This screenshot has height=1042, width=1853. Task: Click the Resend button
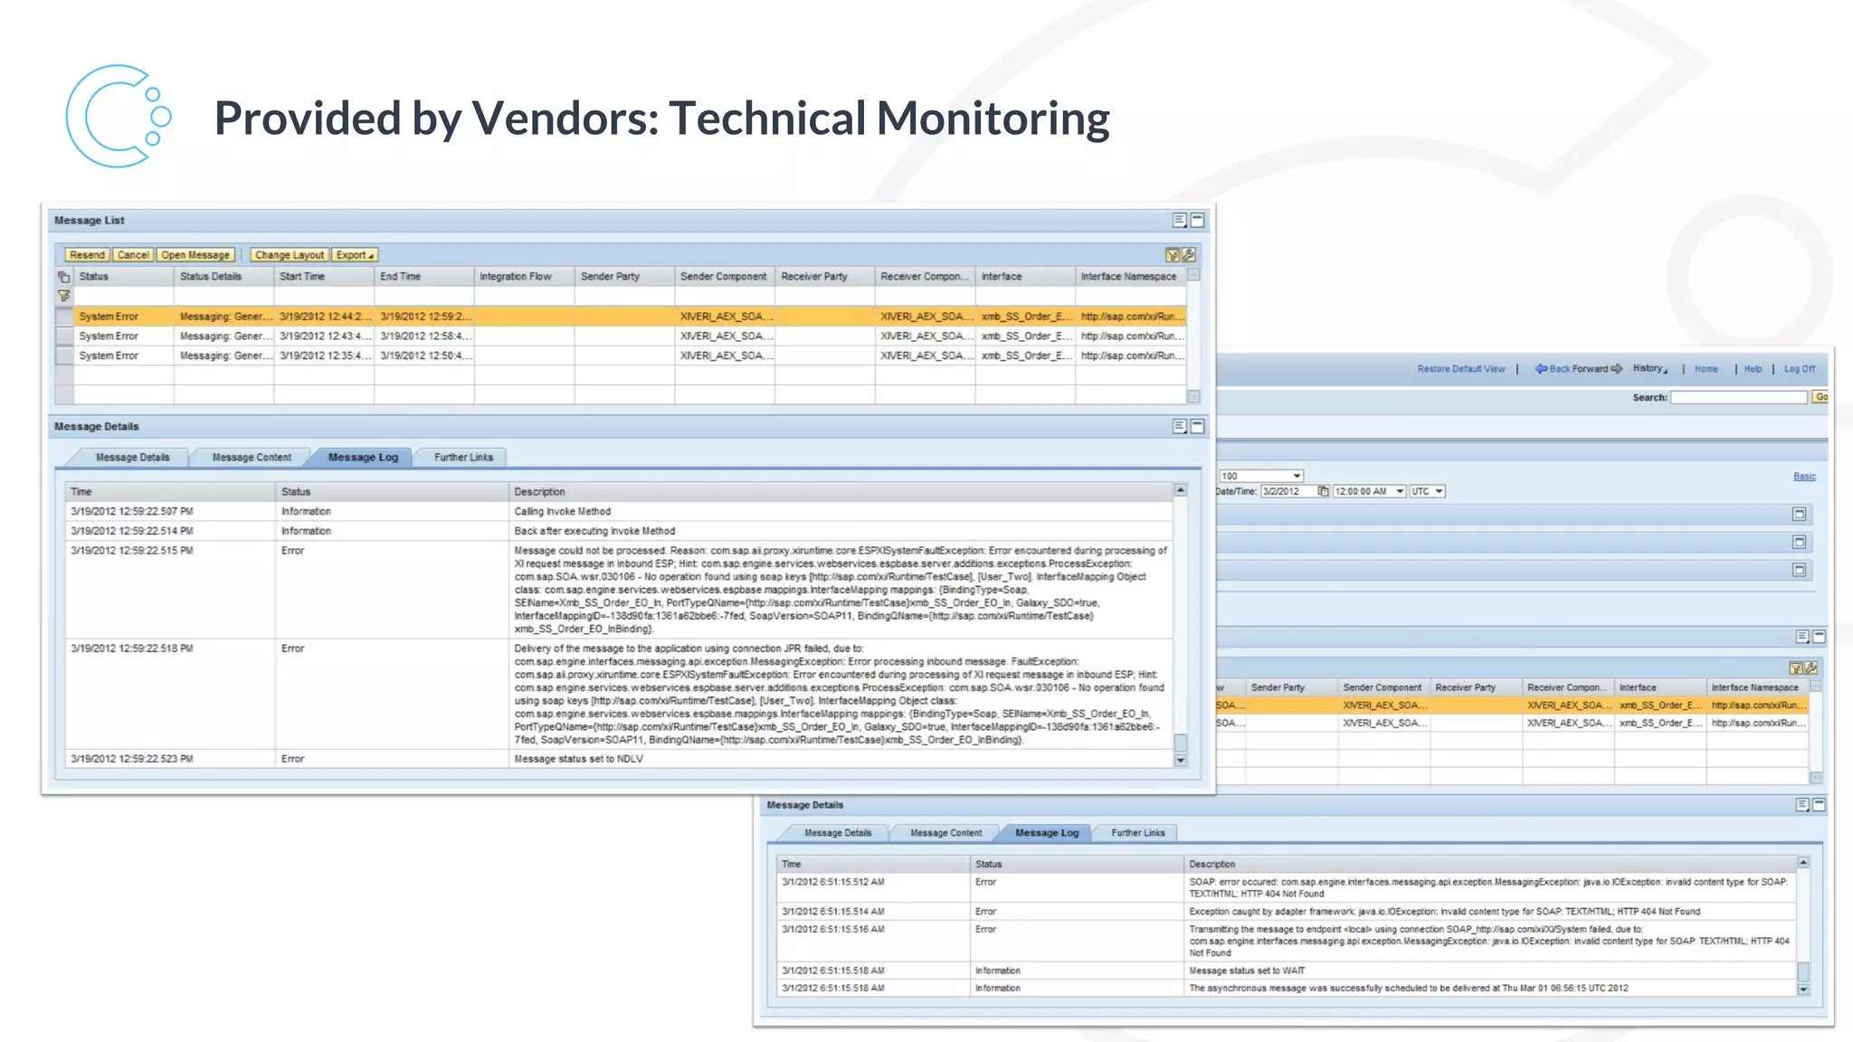pos(87,255)
